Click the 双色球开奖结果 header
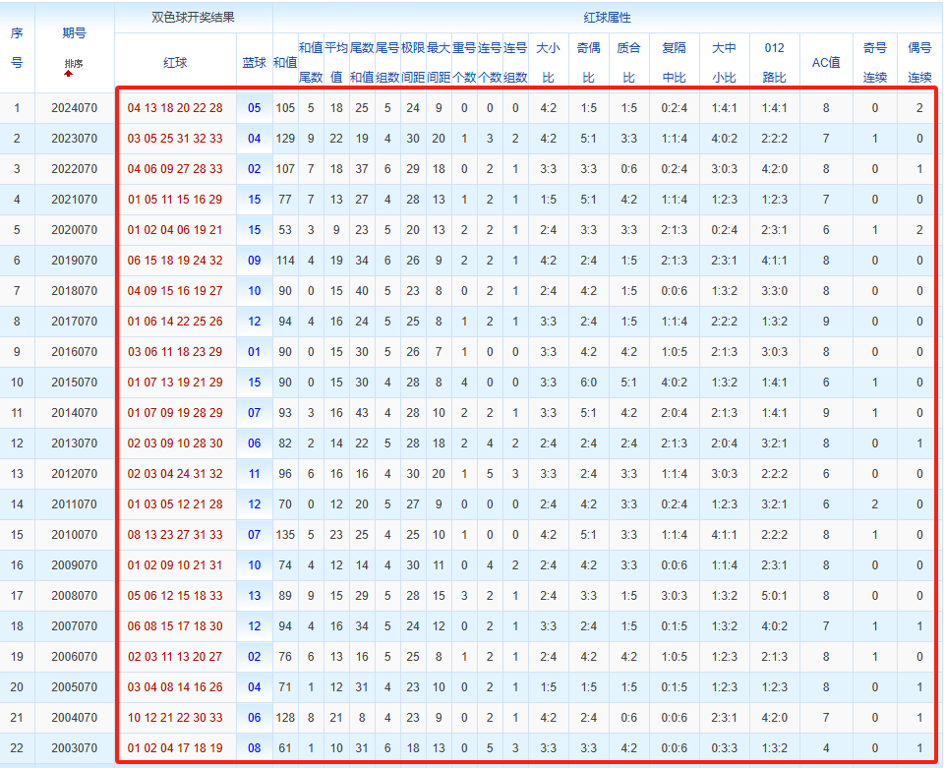This screenshot has height=768, width=944. tap(194, 18)
